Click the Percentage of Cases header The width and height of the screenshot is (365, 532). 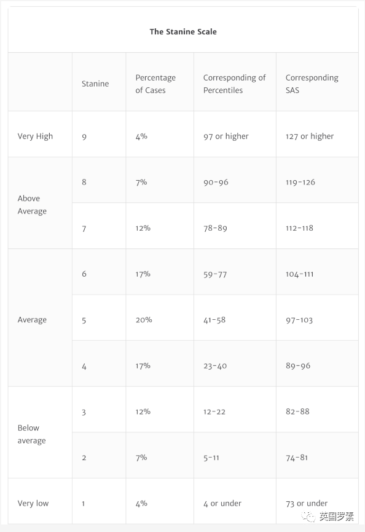click(x=155, y=84)
